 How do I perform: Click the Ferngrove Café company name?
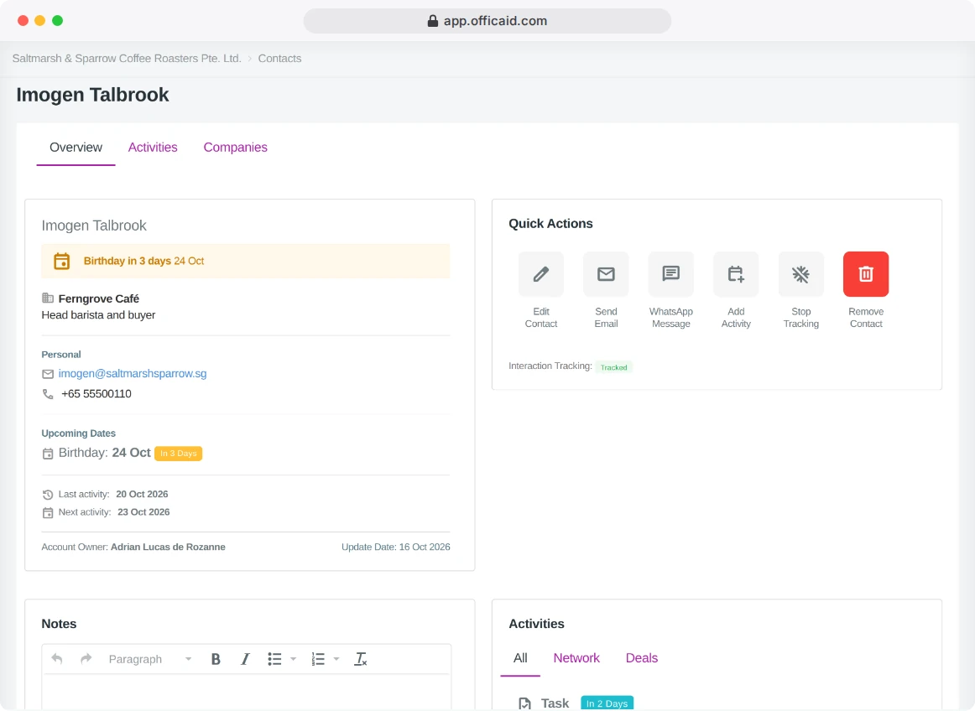pyautogui.click(x=99, y=299)
